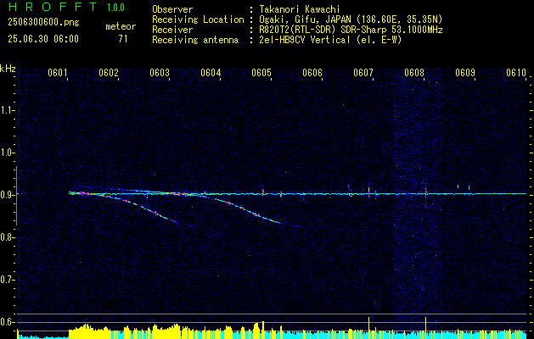Click the version number 1.0.0
This screenshot has height=339, width=534.
tap(115, 8)
